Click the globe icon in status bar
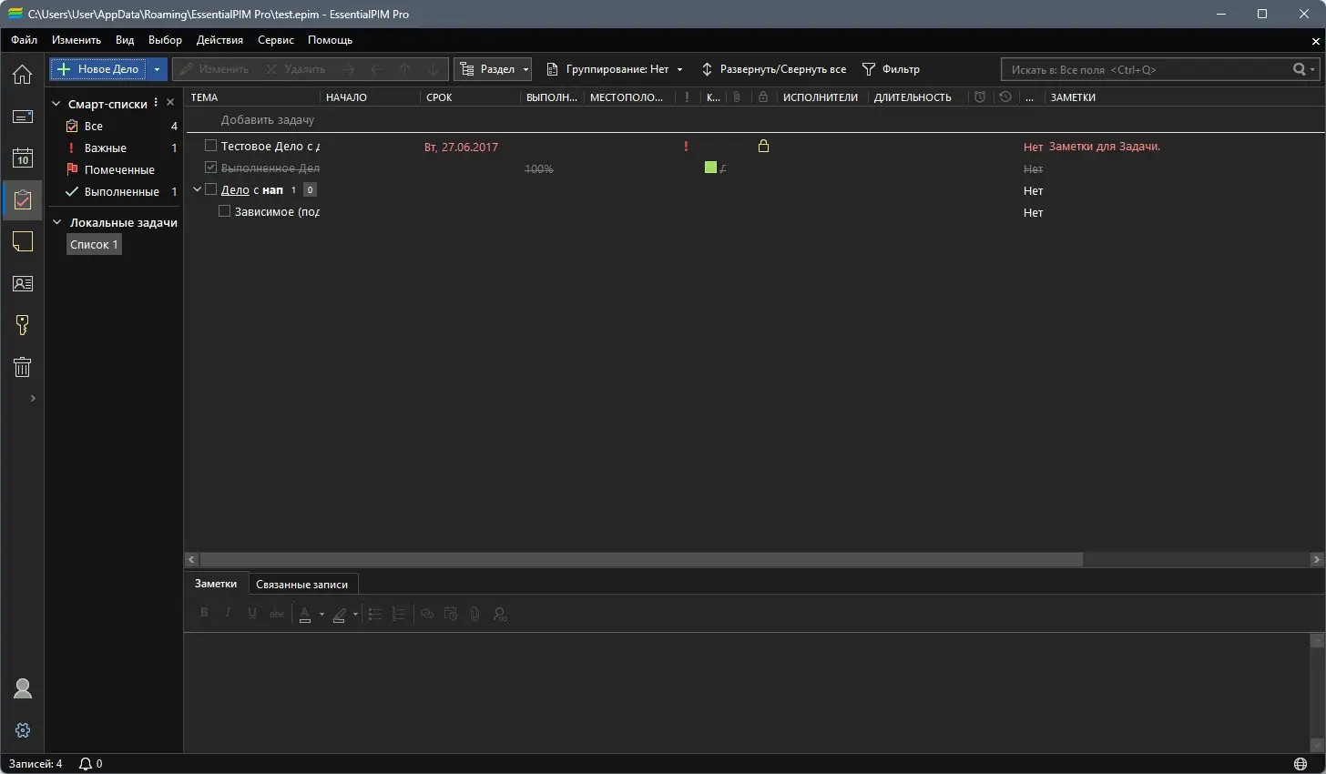Image resolution: width=1326 pixels, height=774 pixels. (x=1300, y=763)
